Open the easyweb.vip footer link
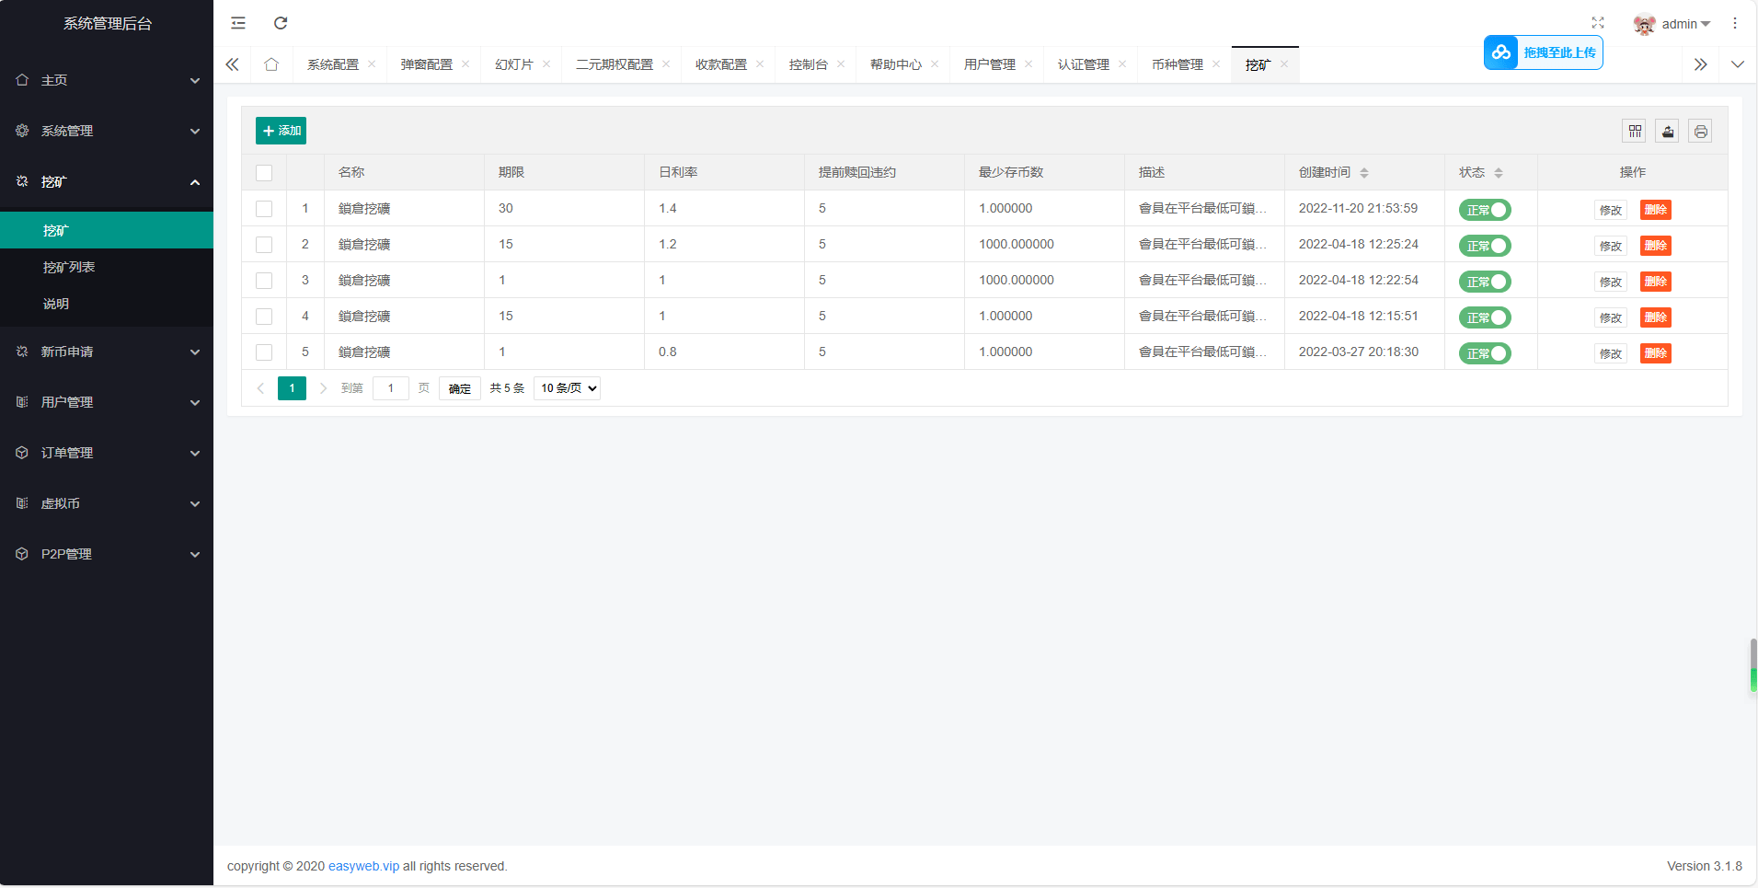Viewport: 1758px width, 888px height. point(363,866)
